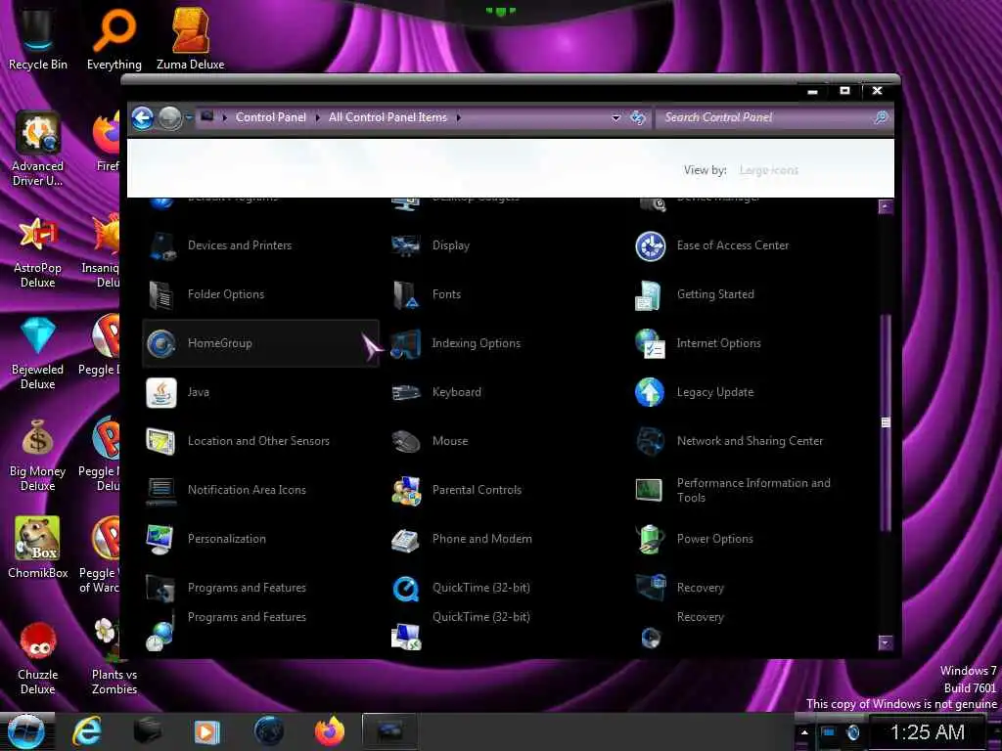The width and height of the screenshot is (1002, 751).
Task: Open the Recovery icon
Action: pyautogui.click(x=651, y=588)
